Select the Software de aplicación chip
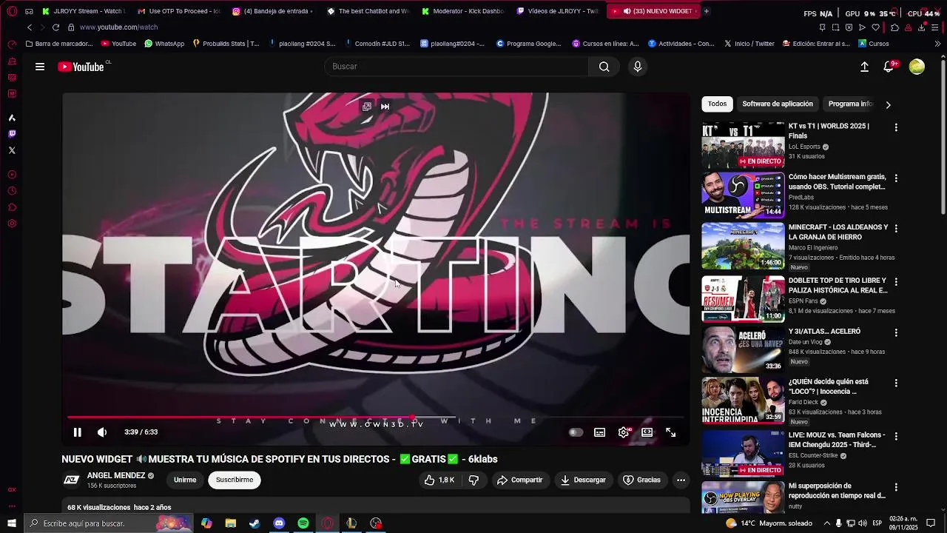The image size is (947, 533). (778, 104)
